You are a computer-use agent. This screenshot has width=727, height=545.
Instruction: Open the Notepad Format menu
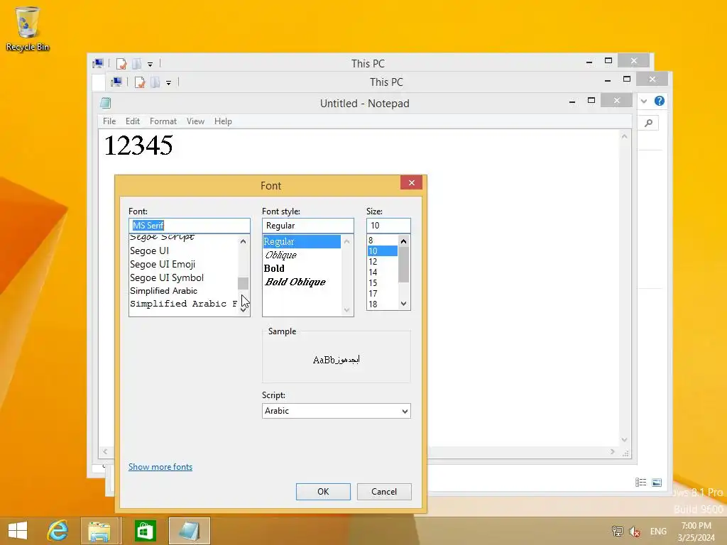click(163, 121)
